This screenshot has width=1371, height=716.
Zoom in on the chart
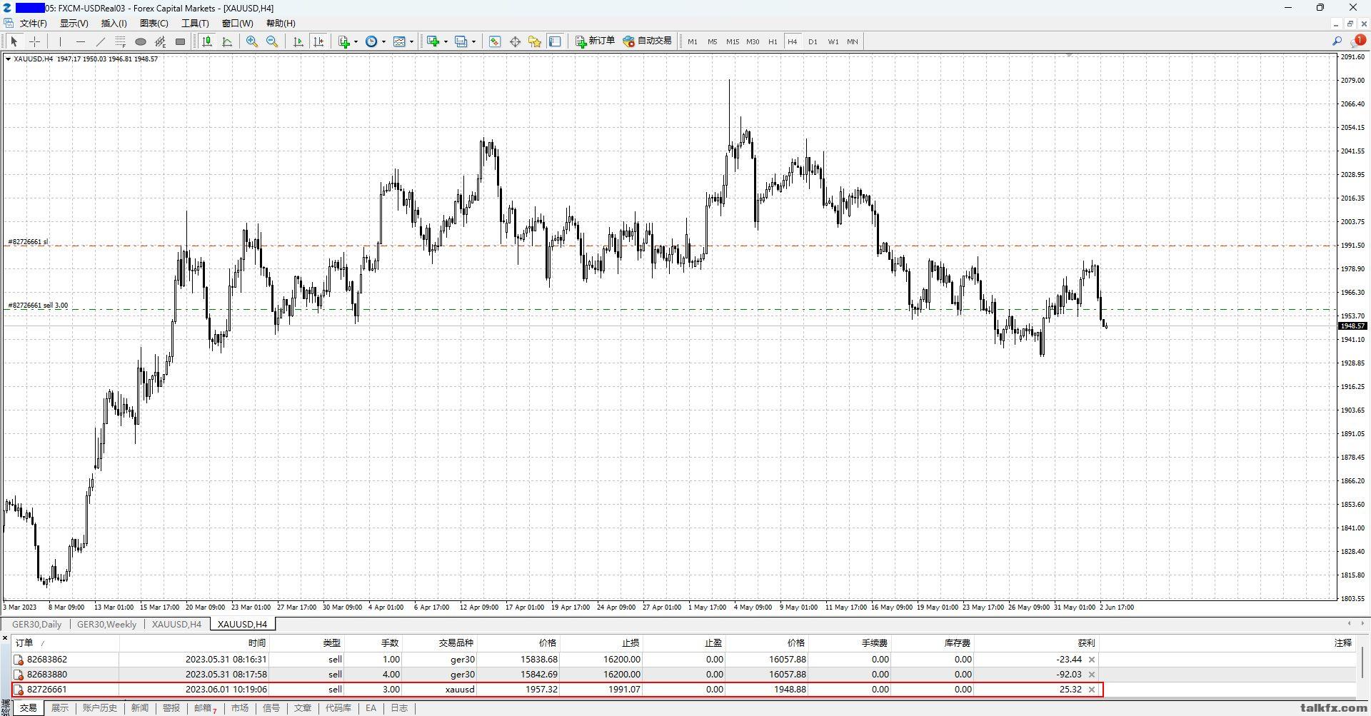(x=252, y=41)
